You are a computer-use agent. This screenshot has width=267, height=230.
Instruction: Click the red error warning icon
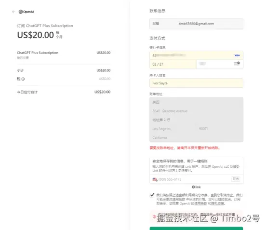154,216
